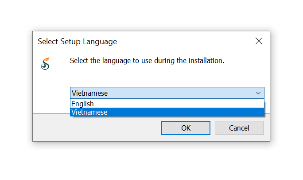Confirm the language selection with OK

point(186,128)
